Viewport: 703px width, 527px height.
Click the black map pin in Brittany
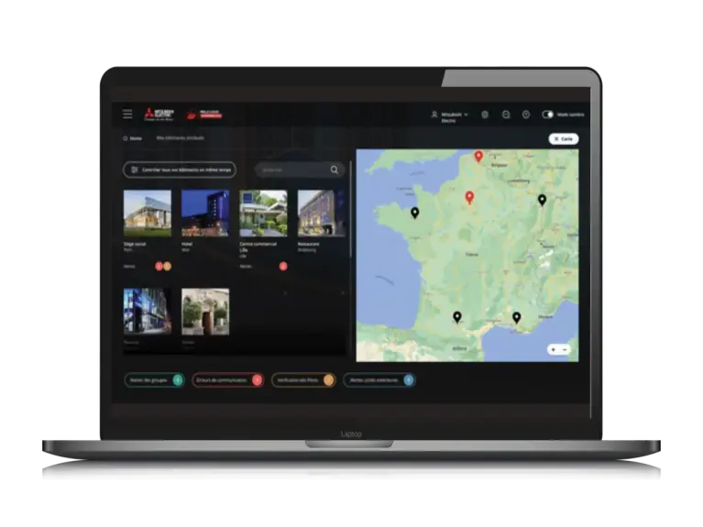(414, 213)
